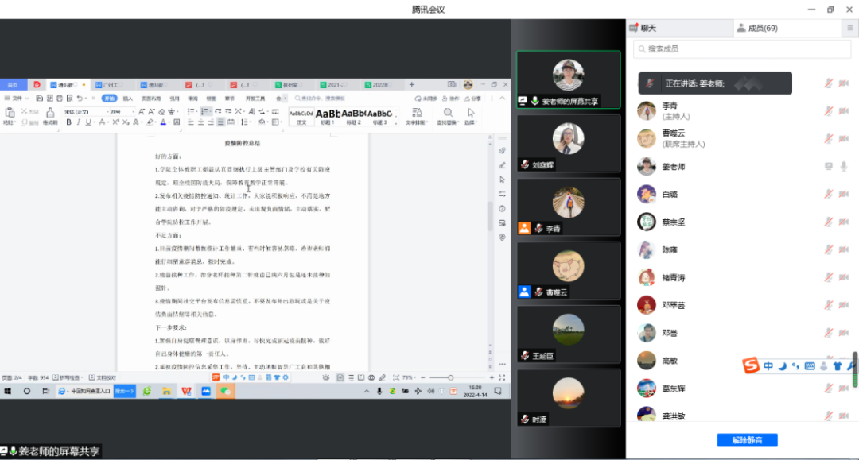Switch to the 聊天 chat tab
The image size is (859, 460).
(644, 28)
